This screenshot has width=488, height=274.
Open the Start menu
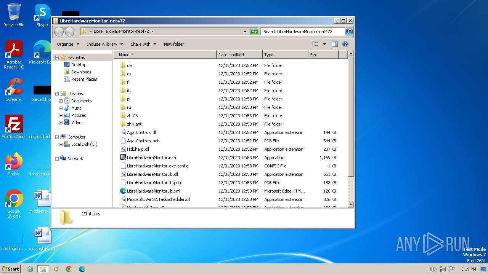[10, 269]
